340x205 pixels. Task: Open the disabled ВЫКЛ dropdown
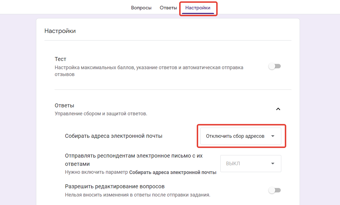(251, 164)
